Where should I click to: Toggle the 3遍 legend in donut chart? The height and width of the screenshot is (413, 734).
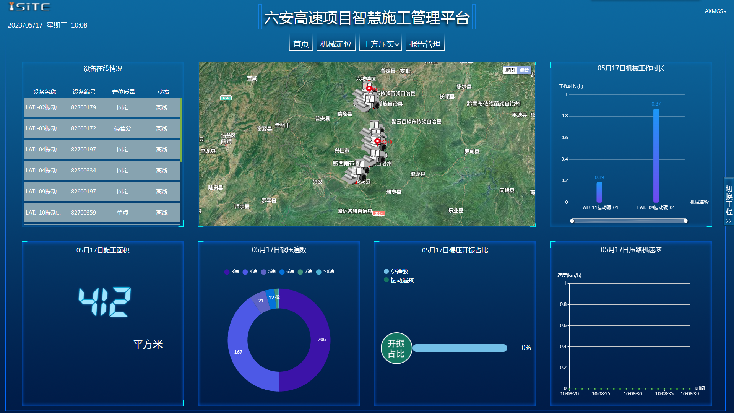coord(231,272)
